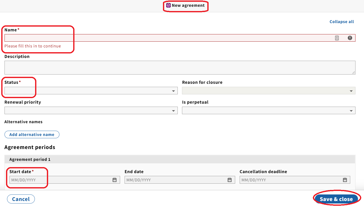The height and width of the screenshot is (207, 364).
Task: Click the Add alternative name button
Action: tap(32, 134)
